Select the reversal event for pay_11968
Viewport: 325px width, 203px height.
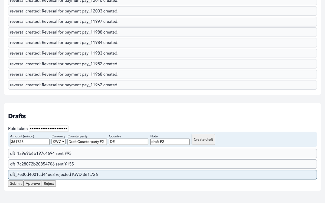162,74
